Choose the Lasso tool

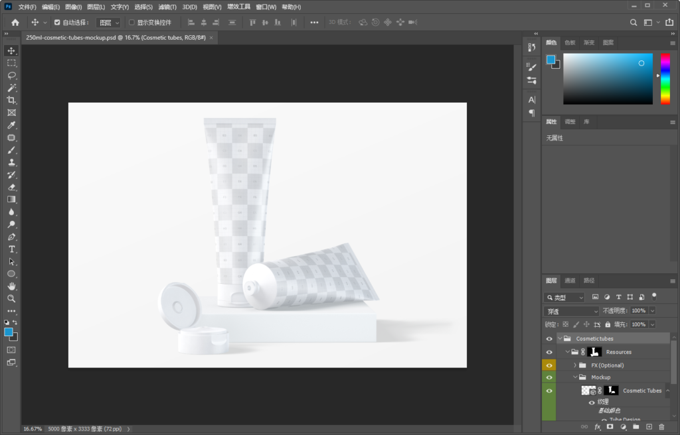tap(11, 76)
